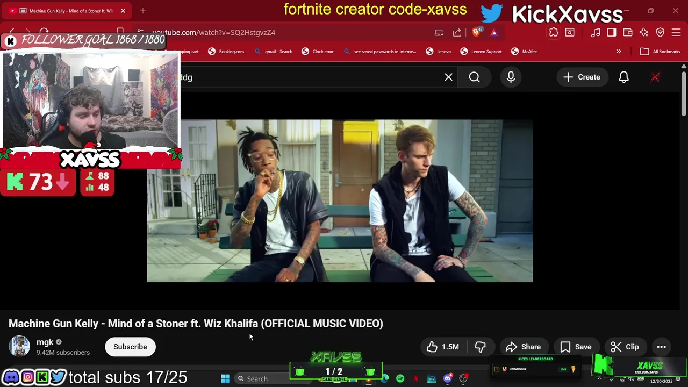688x387 pixels.
Task: Open the McAfee bookmark
Action: 524,52
